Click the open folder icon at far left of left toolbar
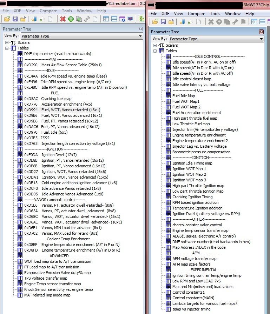The width and height of the screenshot is (270, 314). [x=7, y=19]
